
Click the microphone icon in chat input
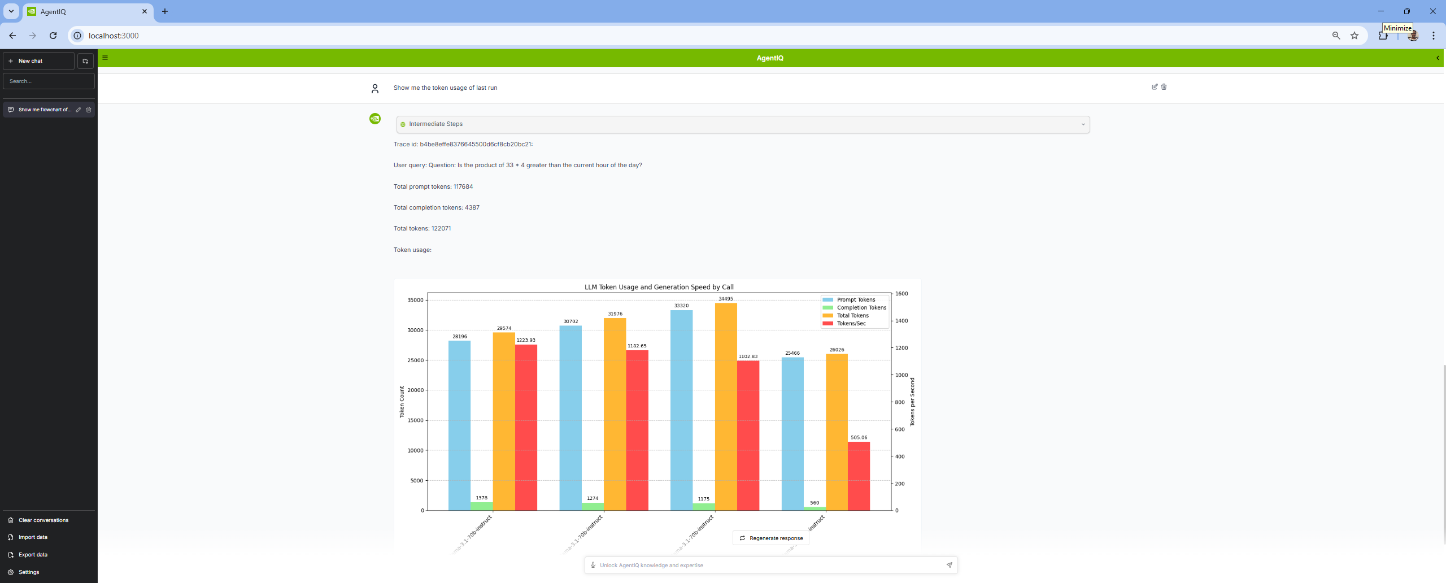pyautogui.click(x=593, y=565)
